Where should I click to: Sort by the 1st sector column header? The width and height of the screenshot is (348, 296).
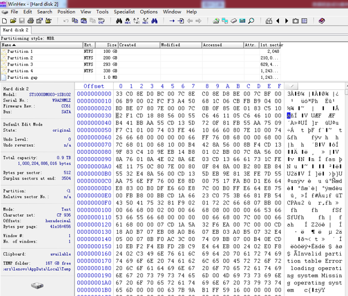pyautogui.click(x=271, y=45)
